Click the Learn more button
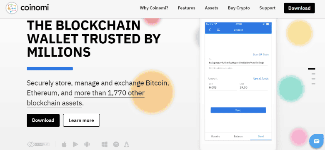325x150 pixels. click(81, 120)
